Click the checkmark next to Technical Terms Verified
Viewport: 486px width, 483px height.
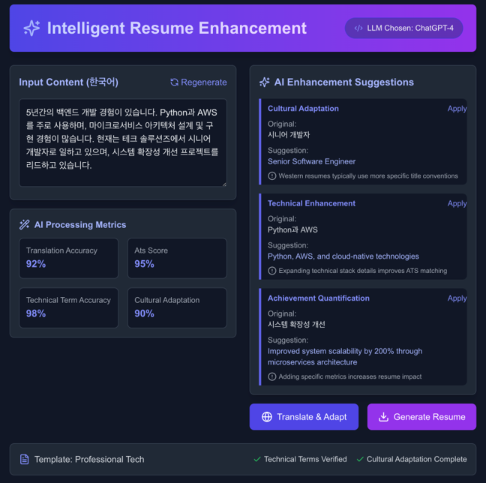click(257, 459)
